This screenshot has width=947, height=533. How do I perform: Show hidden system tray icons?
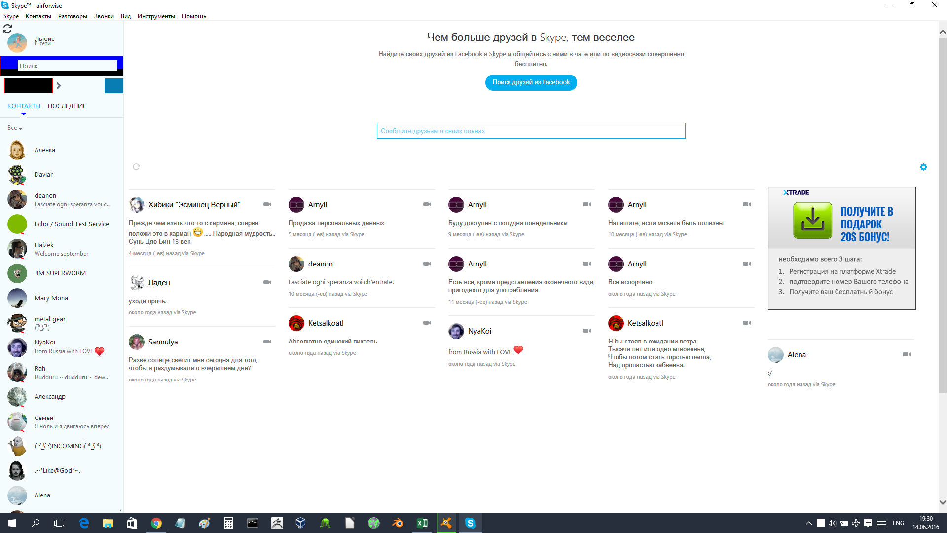pos(808,523)
